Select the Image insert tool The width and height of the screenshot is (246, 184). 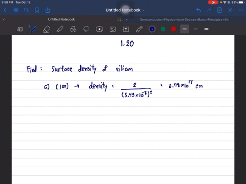point(113,29)
